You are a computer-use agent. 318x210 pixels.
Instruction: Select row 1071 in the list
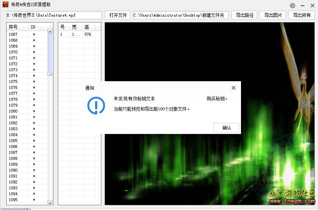27,58
